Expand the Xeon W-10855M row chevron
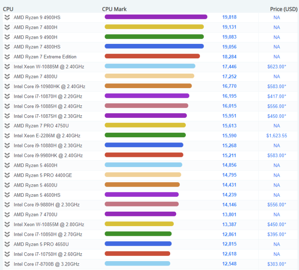The height and width of the screenshot is (270, 299). click(7, 225)
